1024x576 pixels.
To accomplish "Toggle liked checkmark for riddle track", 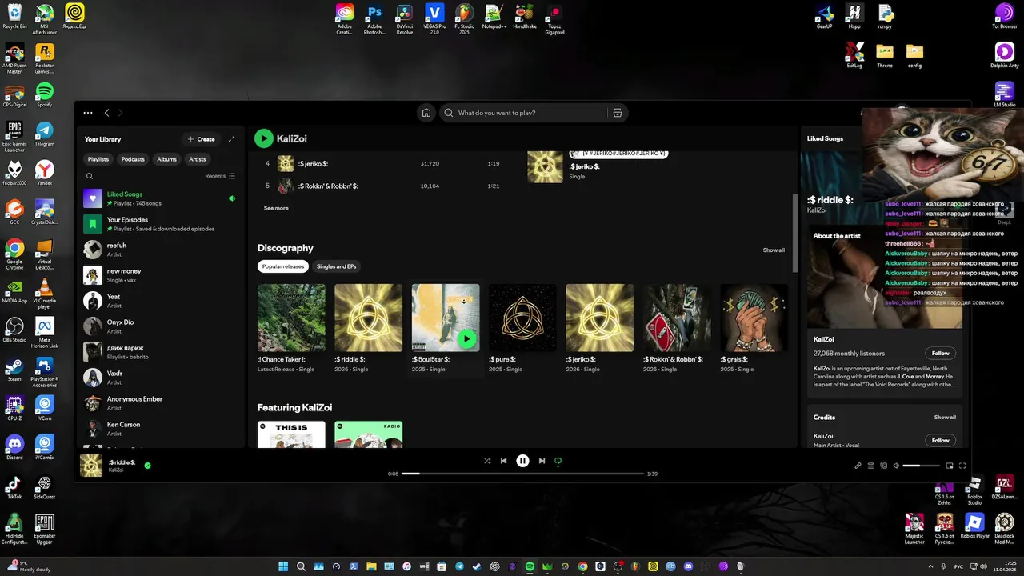I will 148,465.
